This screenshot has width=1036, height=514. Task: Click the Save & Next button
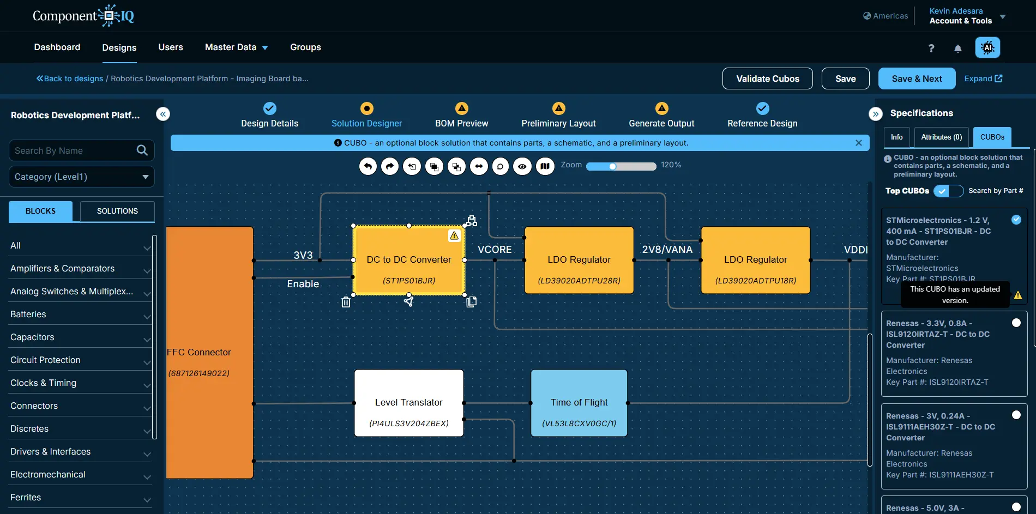coord(917,78)
